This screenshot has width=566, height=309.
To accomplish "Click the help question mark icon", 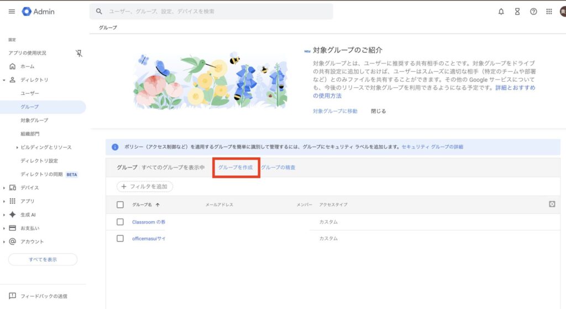I will coord(533,12).
